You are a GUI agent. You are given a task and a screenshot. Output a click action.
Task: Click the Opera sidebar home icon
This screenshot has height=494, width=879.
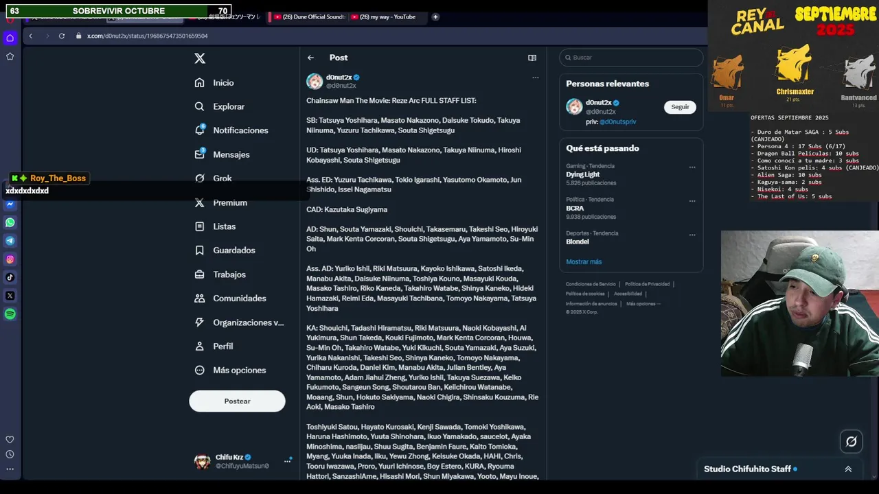pyautogui.click(x=10, y=38)
